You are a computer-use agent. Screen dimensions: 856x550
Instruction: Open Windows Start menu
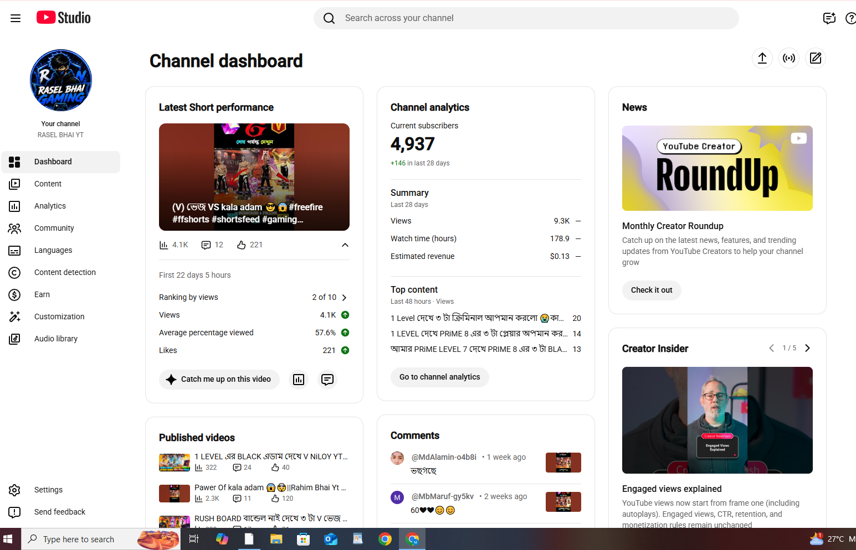[8, 539]
